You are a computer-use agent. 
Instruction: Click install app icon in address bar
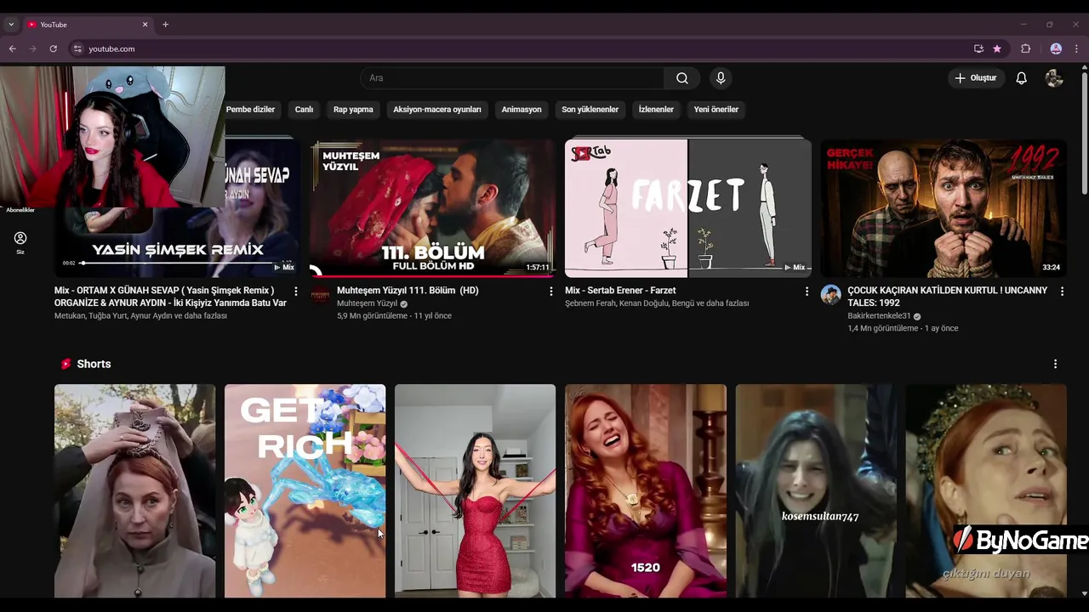(978, 49)
